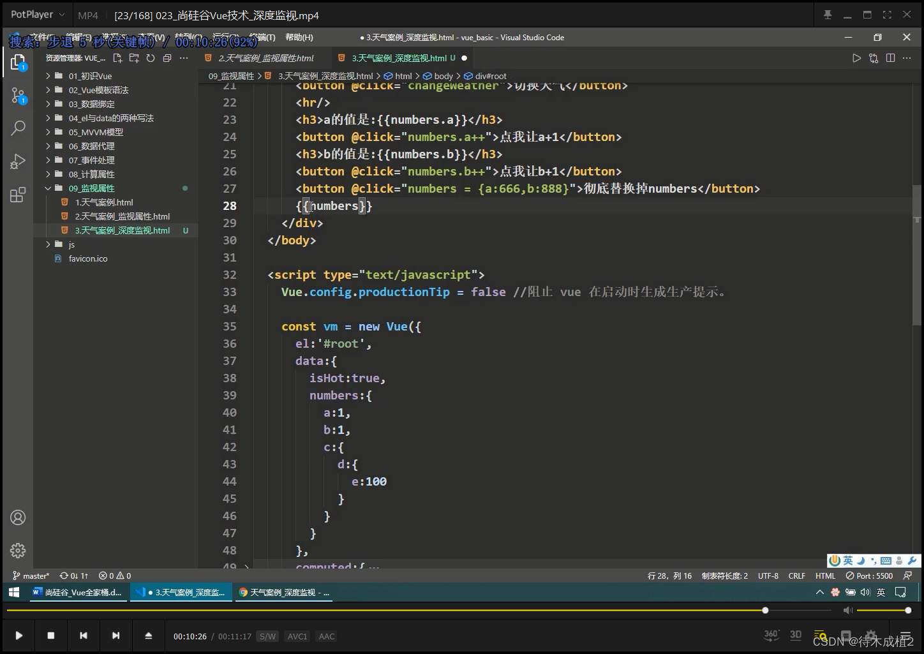
Task: Switch to Word 尚硅谷_Vue全家桶 taskbar item
Action: pos(77,592)
